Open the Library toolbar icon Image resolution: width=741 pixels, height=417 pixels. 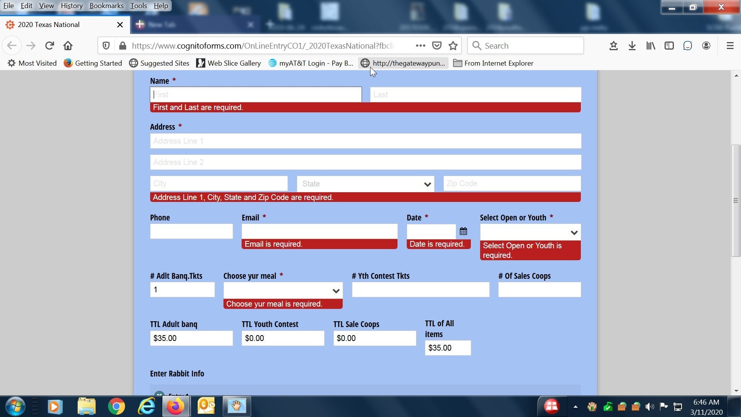[651, 46]
